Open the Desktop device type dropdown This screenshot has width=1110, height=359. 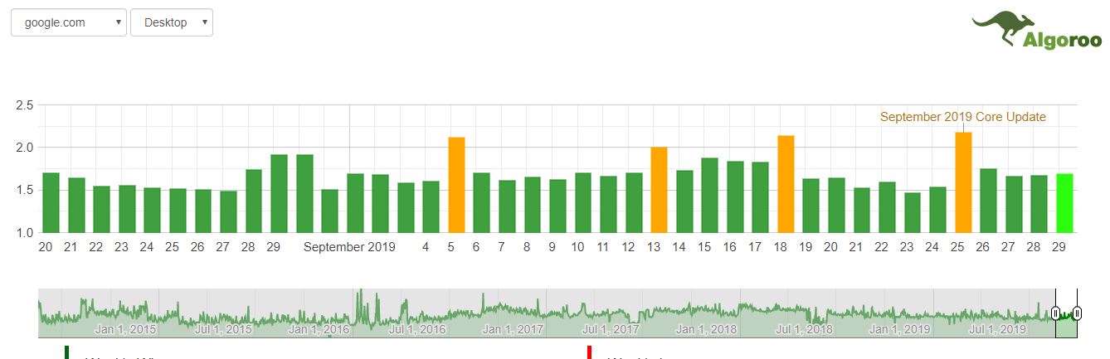[x=172, y=22]
